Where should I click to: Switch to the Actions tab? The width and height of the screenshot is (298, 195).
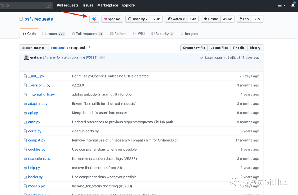pos(118,34)
